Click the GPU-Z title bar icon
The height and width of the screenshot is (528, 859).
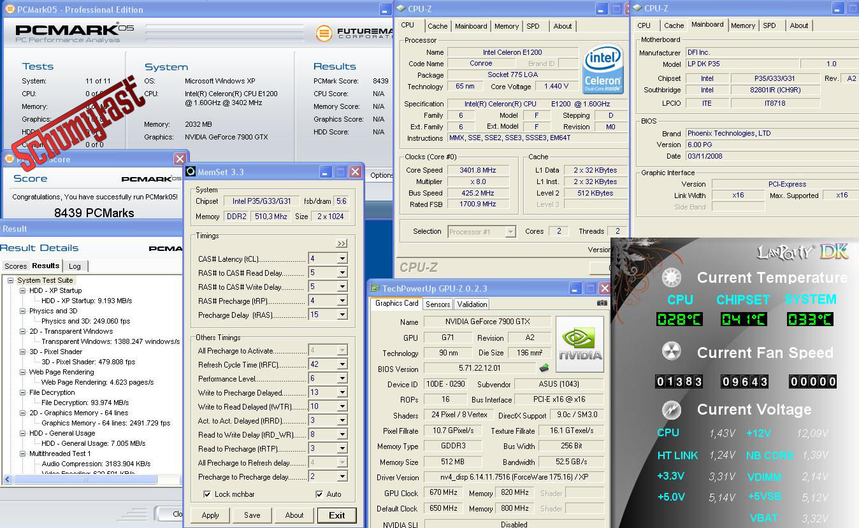point(376,289)
